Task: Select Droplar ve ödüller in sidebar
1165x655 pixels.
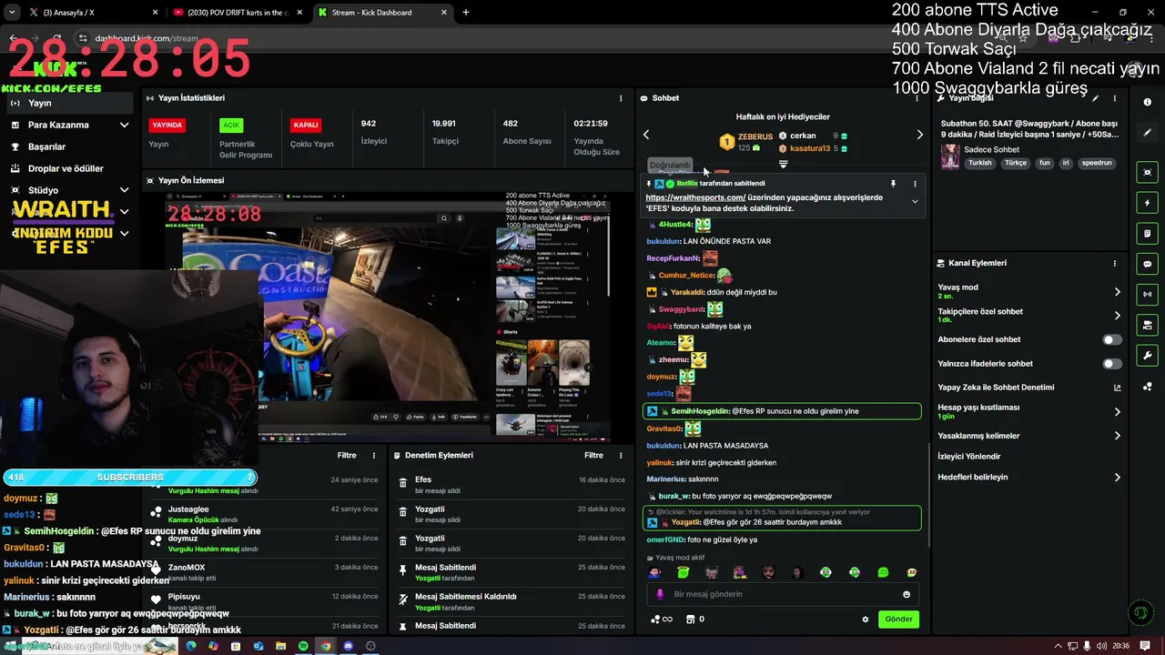Action: click(71, 168)
